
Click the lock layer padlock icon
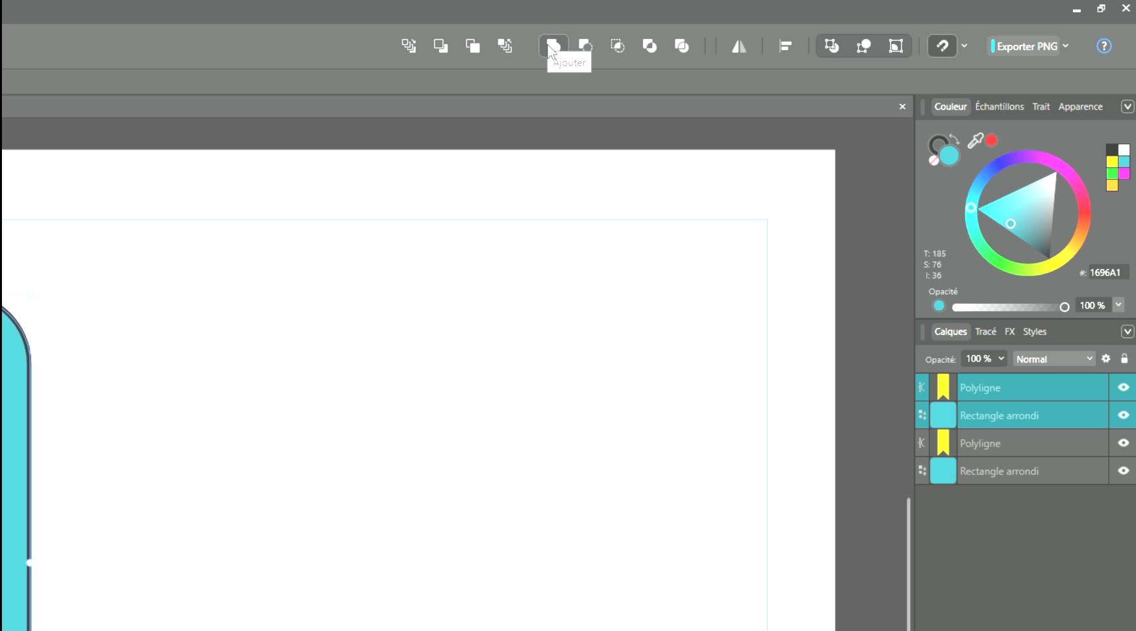(x=1124, y=359)
